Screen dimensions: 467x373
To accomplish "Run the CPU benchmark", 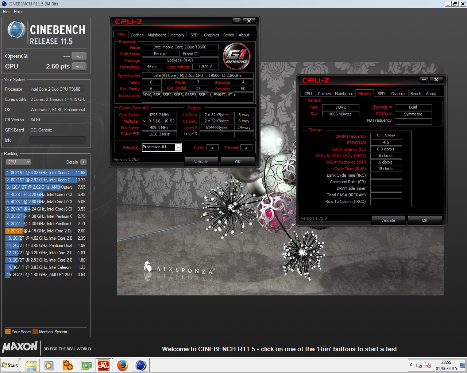I will click(x=79, y=67).
